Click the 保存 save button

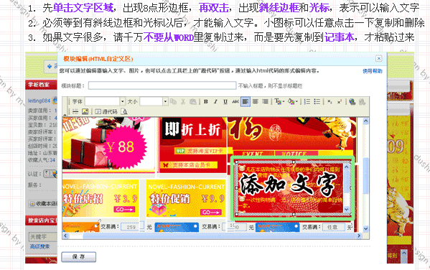79,257
